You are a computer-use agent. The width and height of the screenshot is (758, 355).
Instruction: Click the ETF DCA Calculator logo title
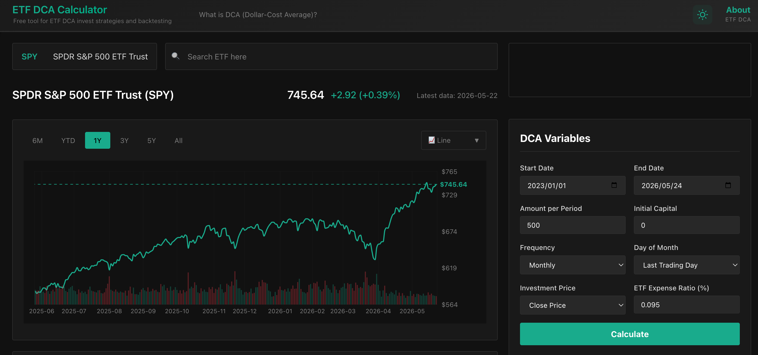60,10
